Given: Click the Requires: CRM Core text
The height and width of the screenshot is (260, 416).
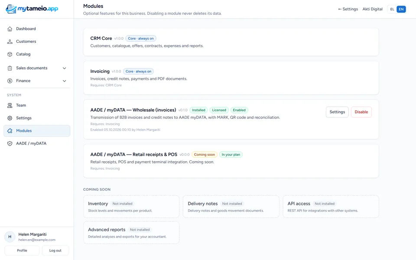Looking at the screenshot, I should [106, 85].
